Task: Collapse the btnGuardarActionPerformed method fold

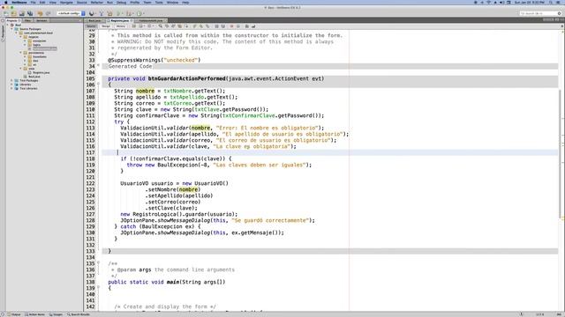Action: 98,85
